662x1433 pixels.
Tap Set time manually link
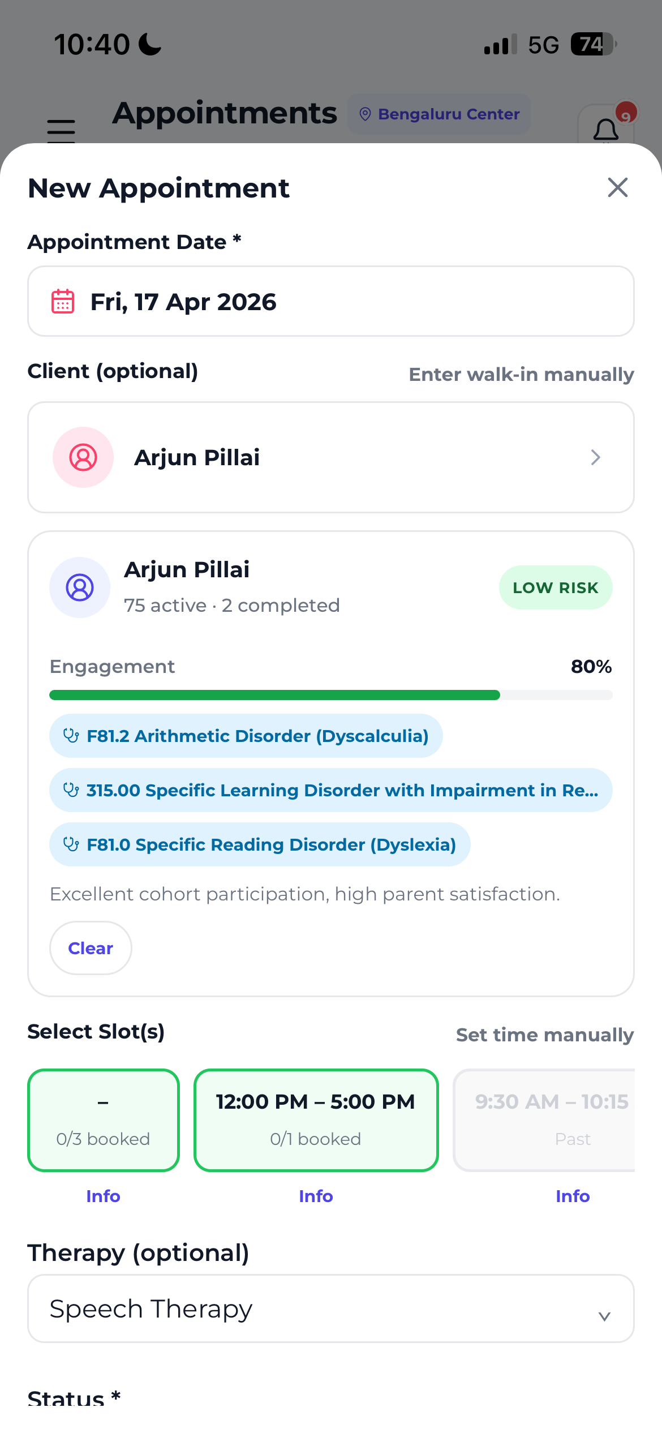(x=544, y=1035)
